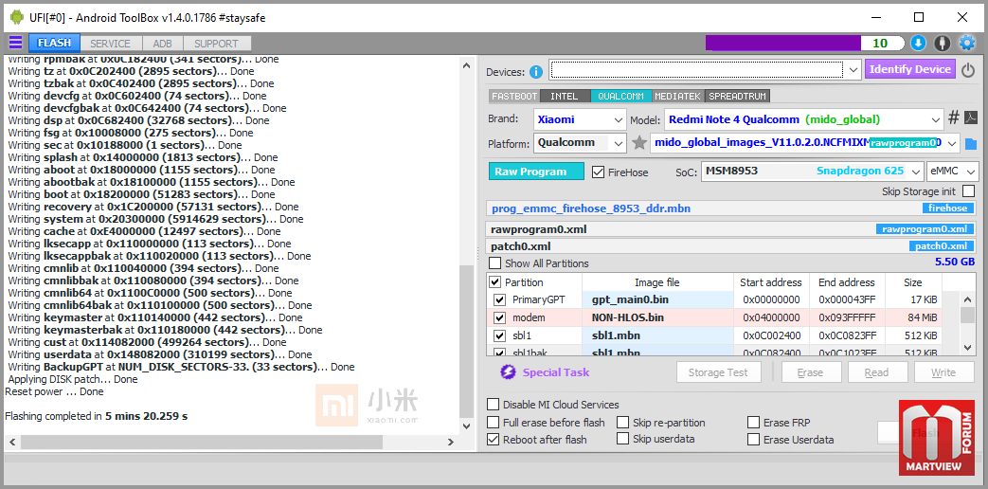This screenshot has width=988, height=489.
Task: Click the blue device info icon
Action: pyautogui.click(x=536, y=72)
